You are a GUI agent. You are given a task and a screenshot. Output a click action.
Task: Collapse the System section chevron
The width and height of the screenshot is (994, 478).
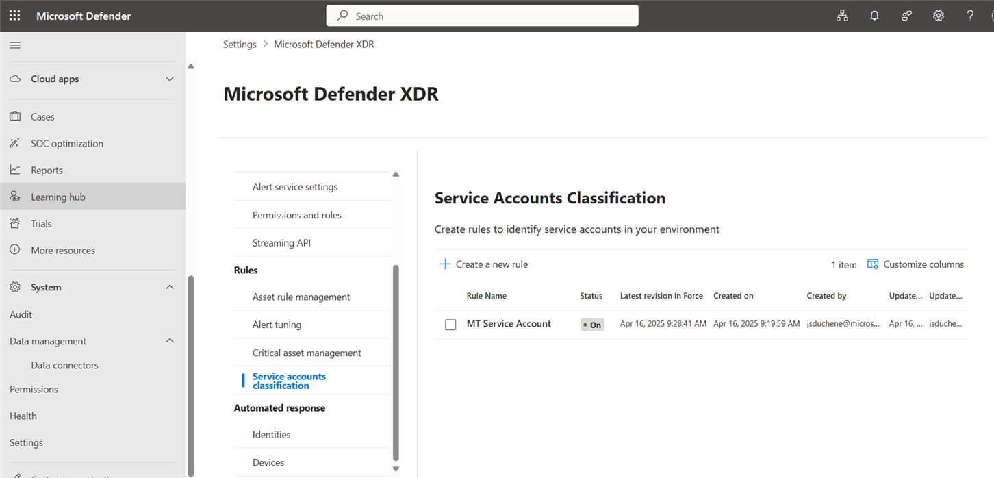pos(170,287)
